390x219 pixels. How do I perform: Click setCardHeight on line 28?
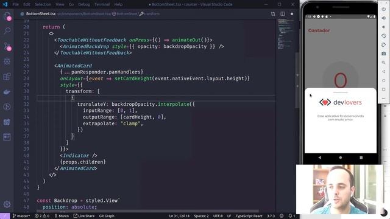click(x=133, y=78)
